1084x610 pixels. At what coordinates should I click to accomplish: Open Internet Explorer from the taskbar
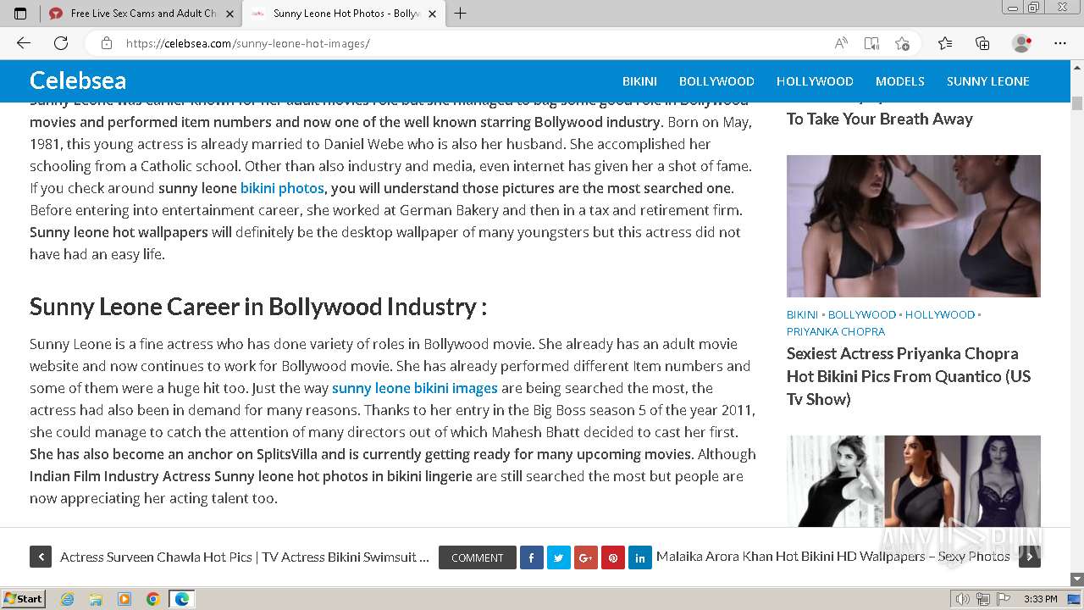(68, 599)
